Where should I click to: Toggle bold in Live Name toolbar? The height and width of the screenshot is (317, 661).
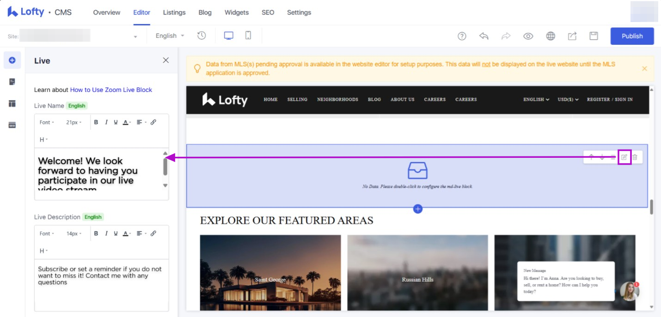[x=96, y=122]
